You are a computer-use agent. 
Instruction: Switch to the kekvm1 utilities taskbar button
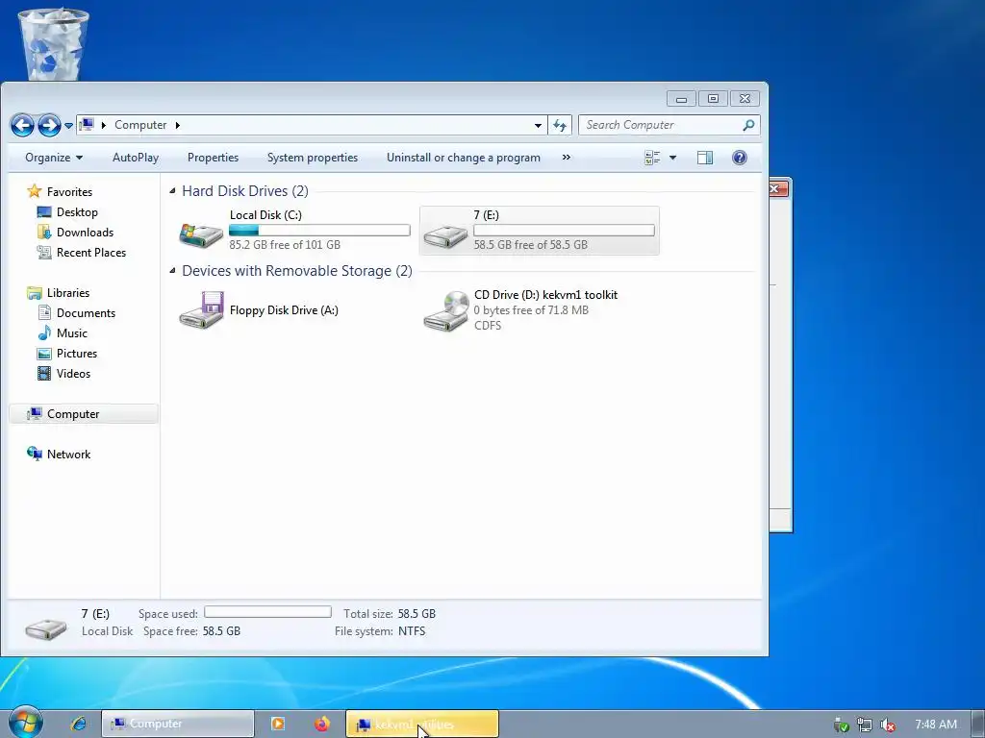[x=422, y=724]
